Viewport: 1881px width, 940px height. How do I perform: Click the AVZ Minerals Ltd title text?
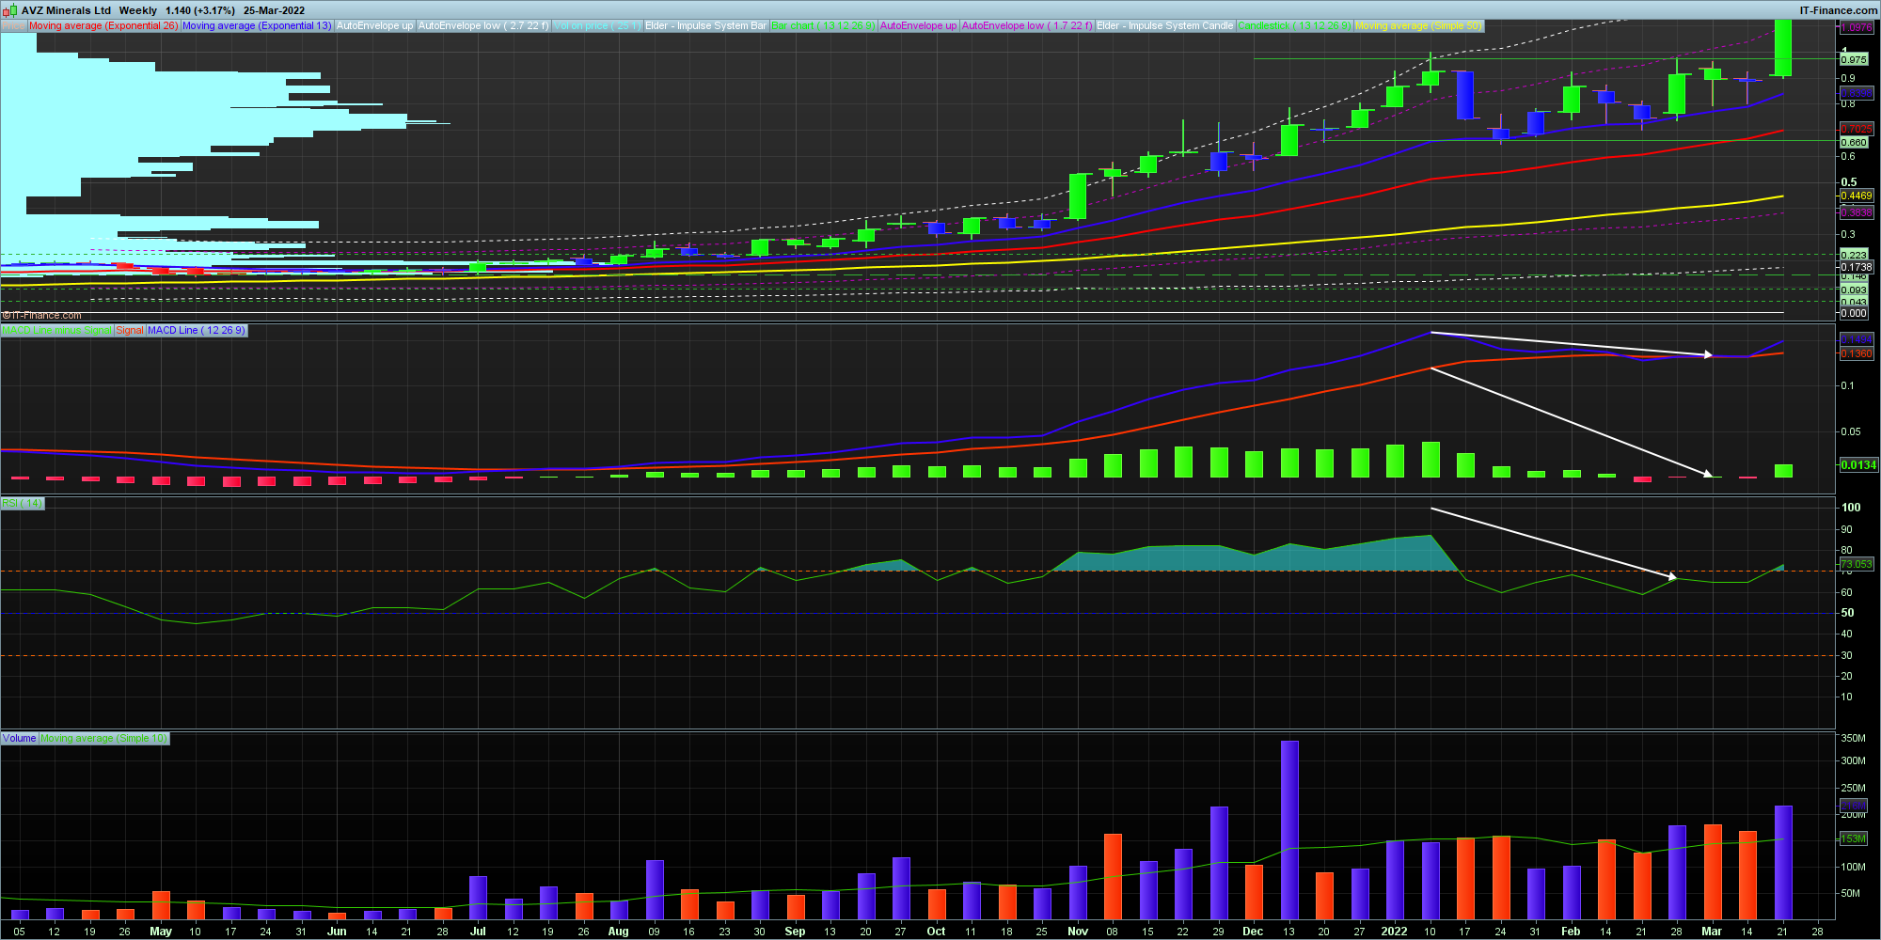(x=66, y=10)
